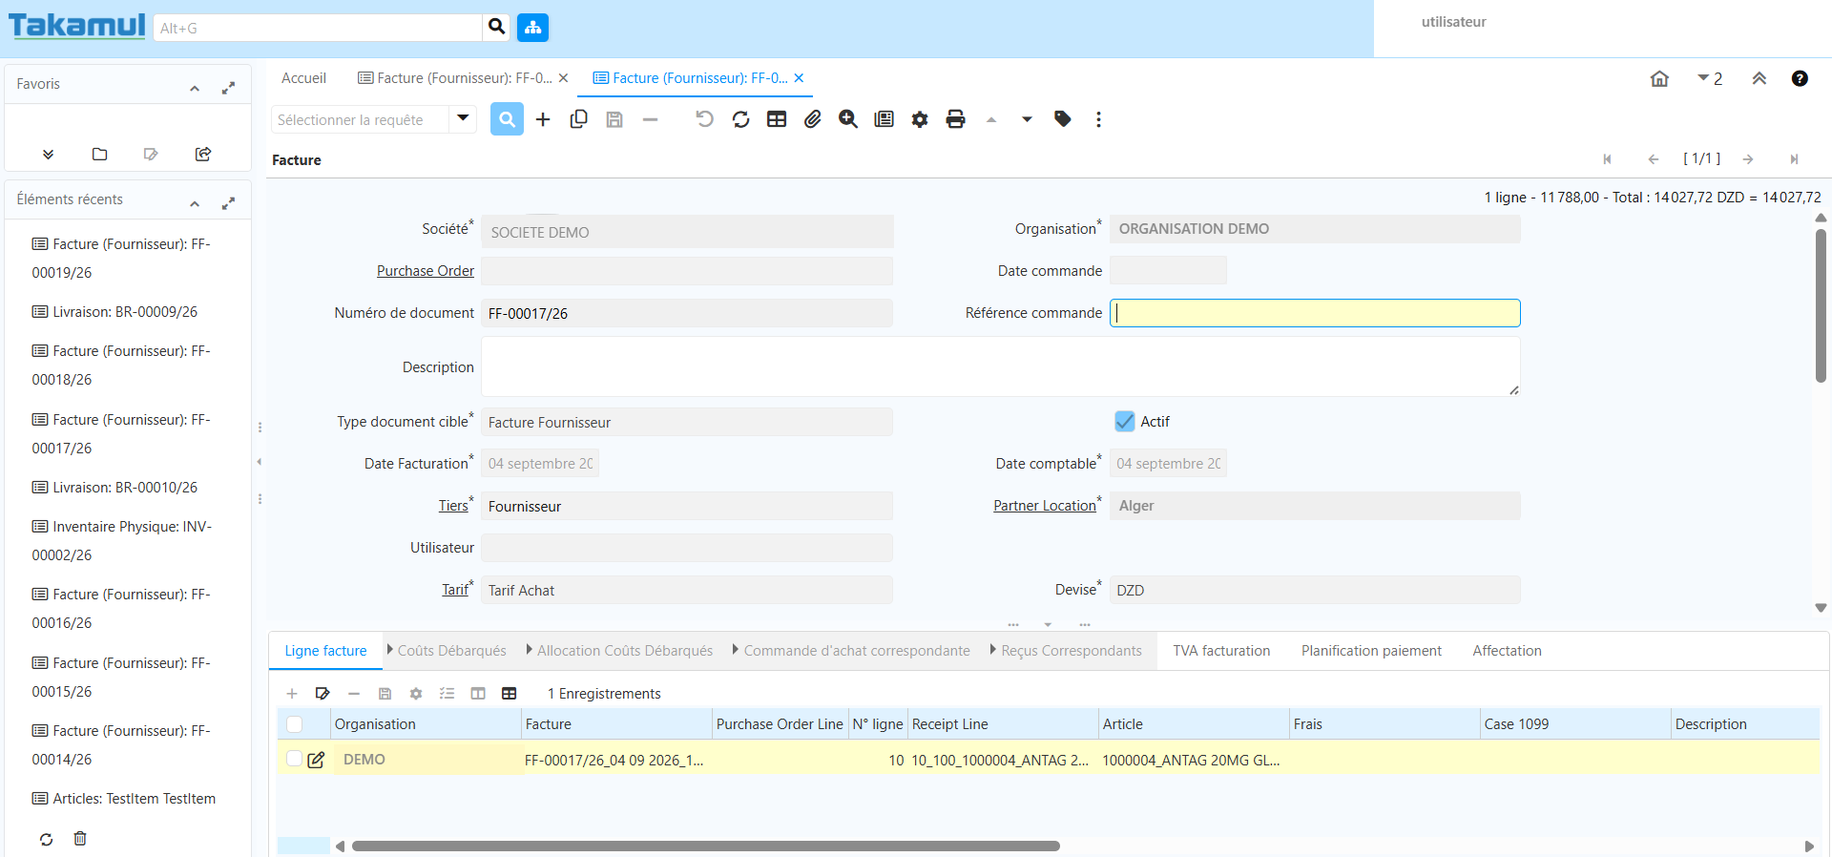Click the zoom across icon
Screen dimensions: 1832x857
click(848, 119)
